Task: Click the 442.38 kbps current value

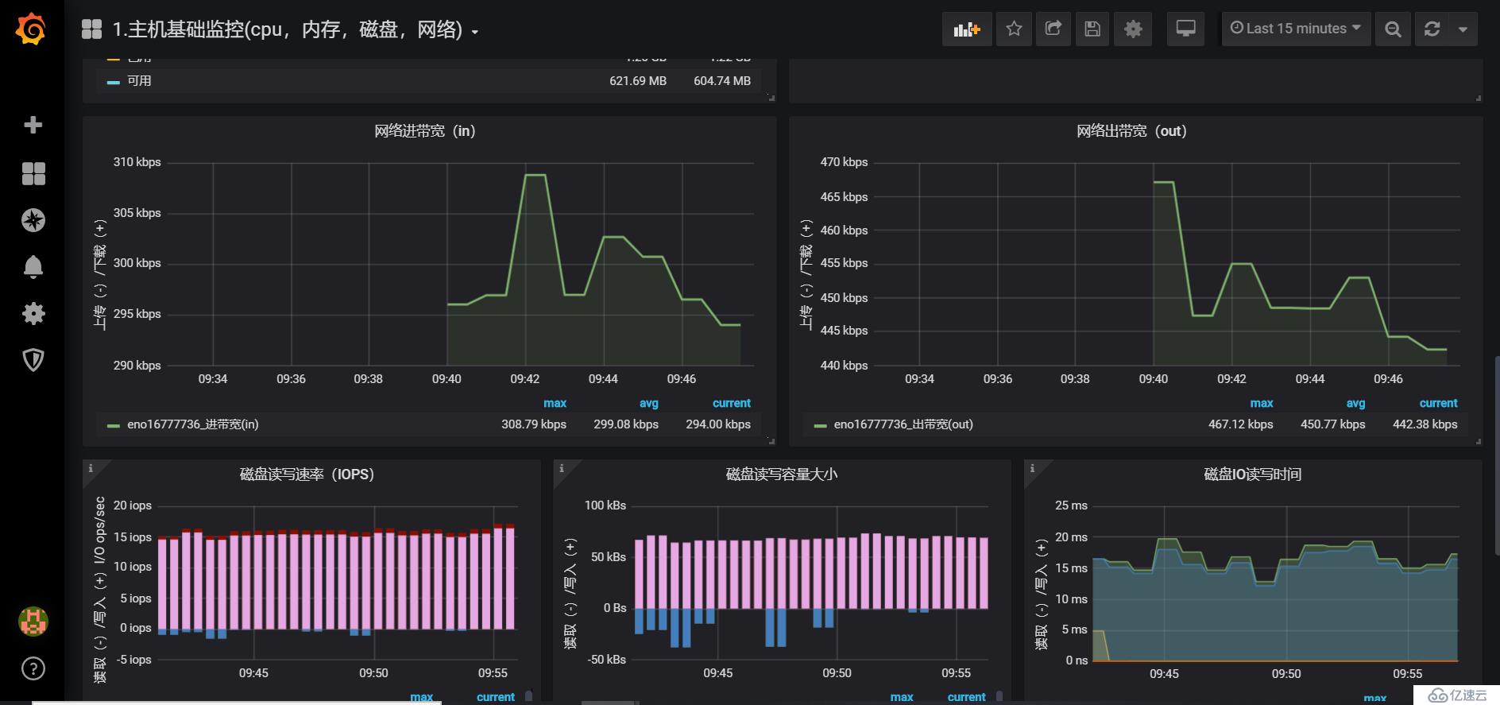Action: (x=1425, y=424)
